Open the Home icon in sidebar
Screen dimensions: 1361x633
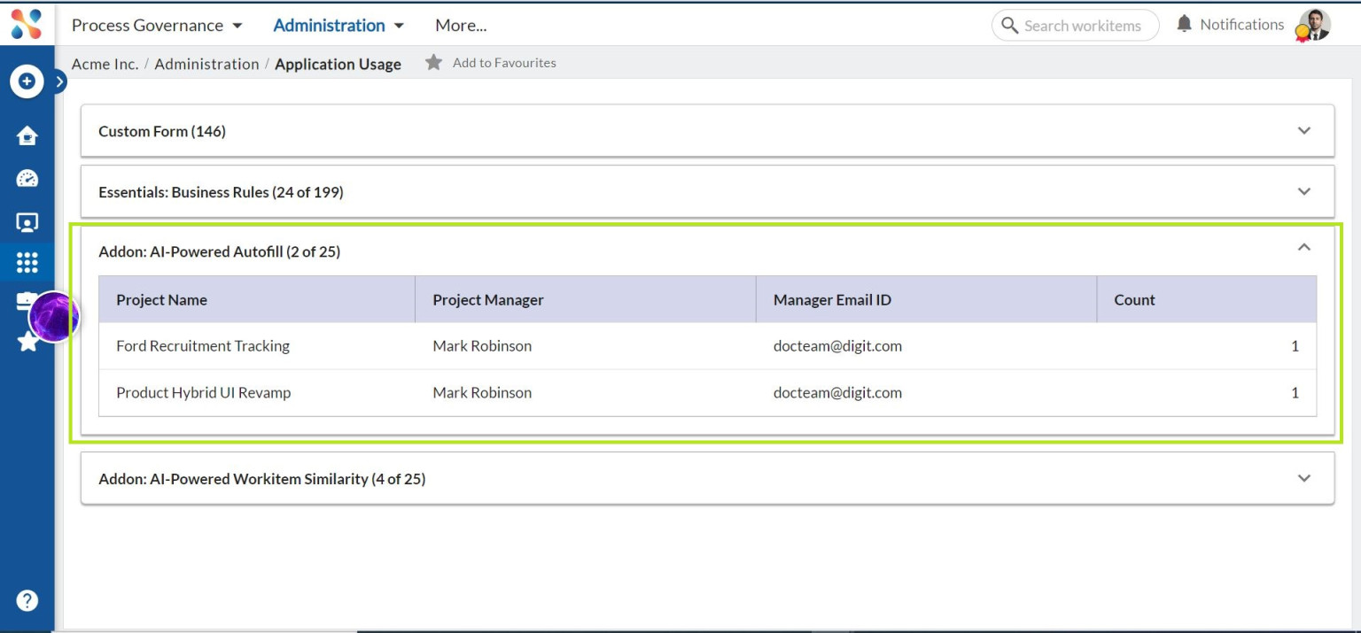27,135
